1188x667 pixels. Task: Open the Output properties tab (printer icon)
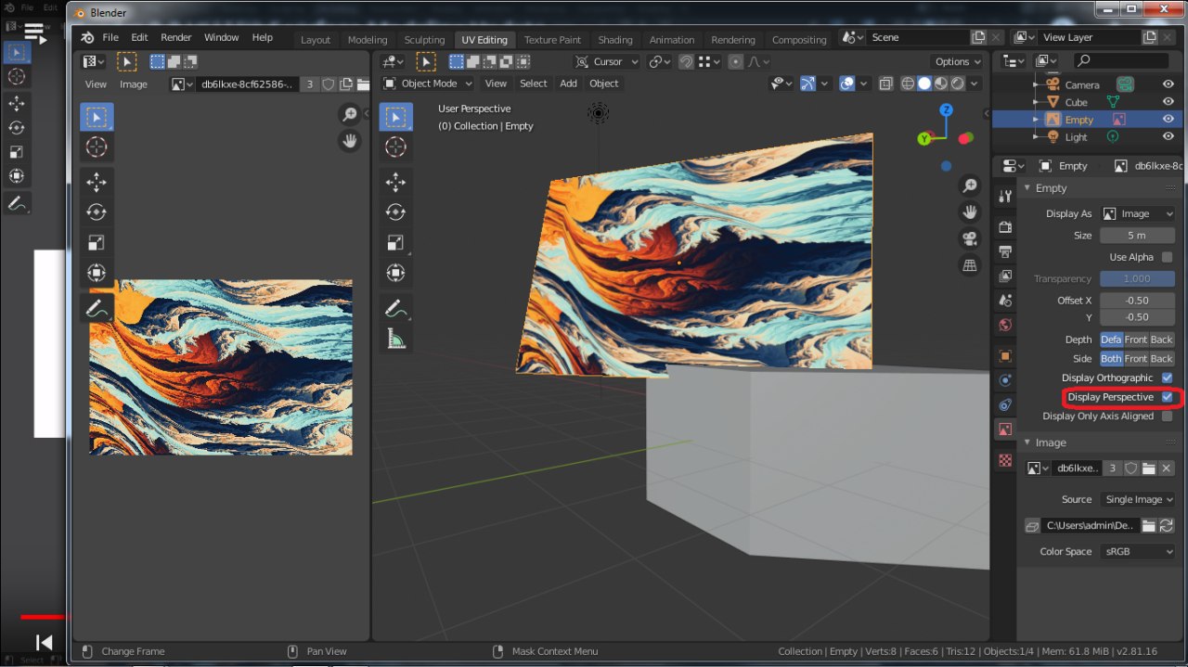click(1005, 251)
